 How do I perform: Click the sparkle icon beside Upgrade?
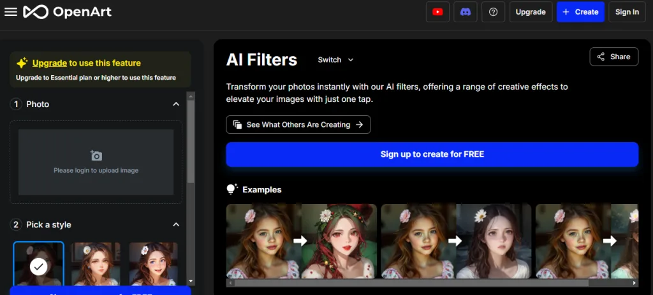(22, 63)
